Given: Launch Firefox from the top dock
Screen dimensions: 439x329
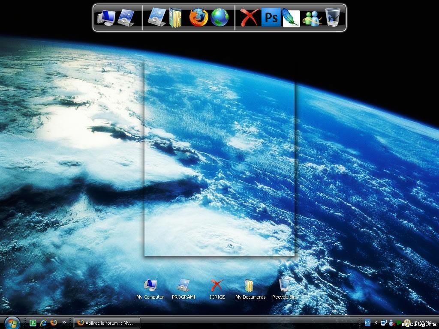Looking at the screenshot, I should 198,17.
